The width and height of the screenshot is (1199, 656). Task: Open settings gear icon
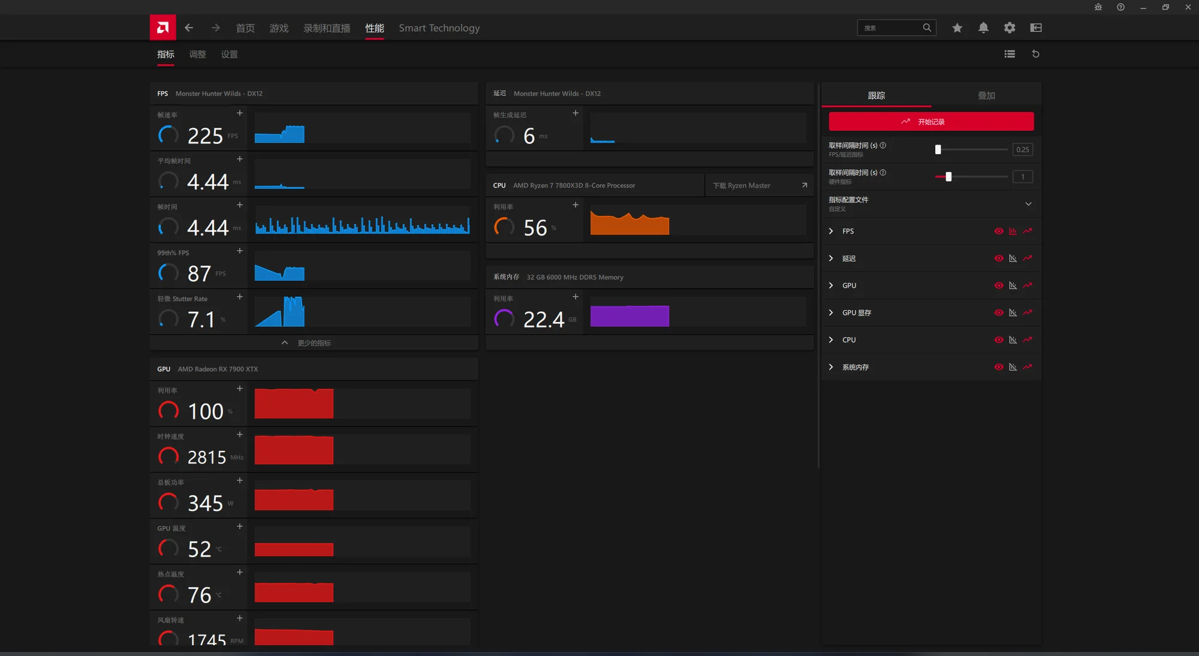[x=1010, y=28]
